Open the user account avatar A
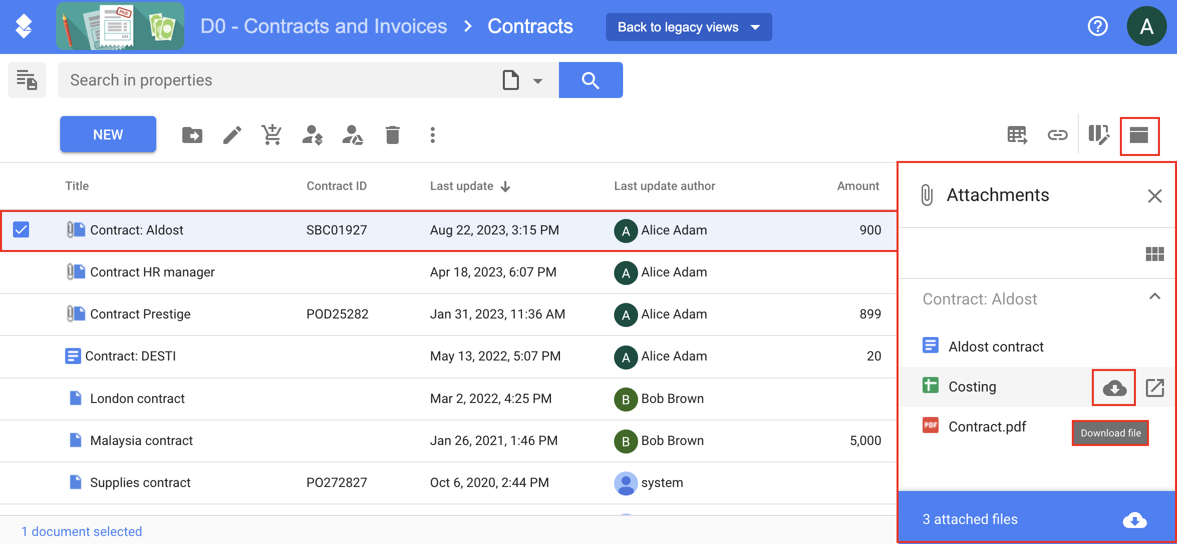Image resolution: width=1177 pixels, height=544 pixels. click(x=1146, y=26)
